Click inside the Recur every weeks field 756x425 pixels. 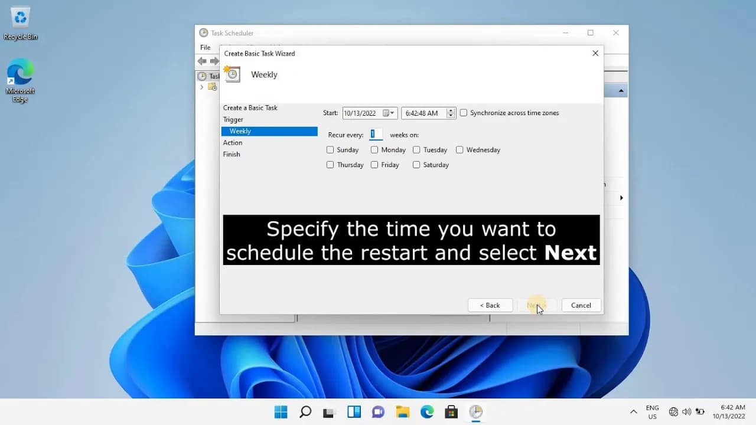click(376, 134)
